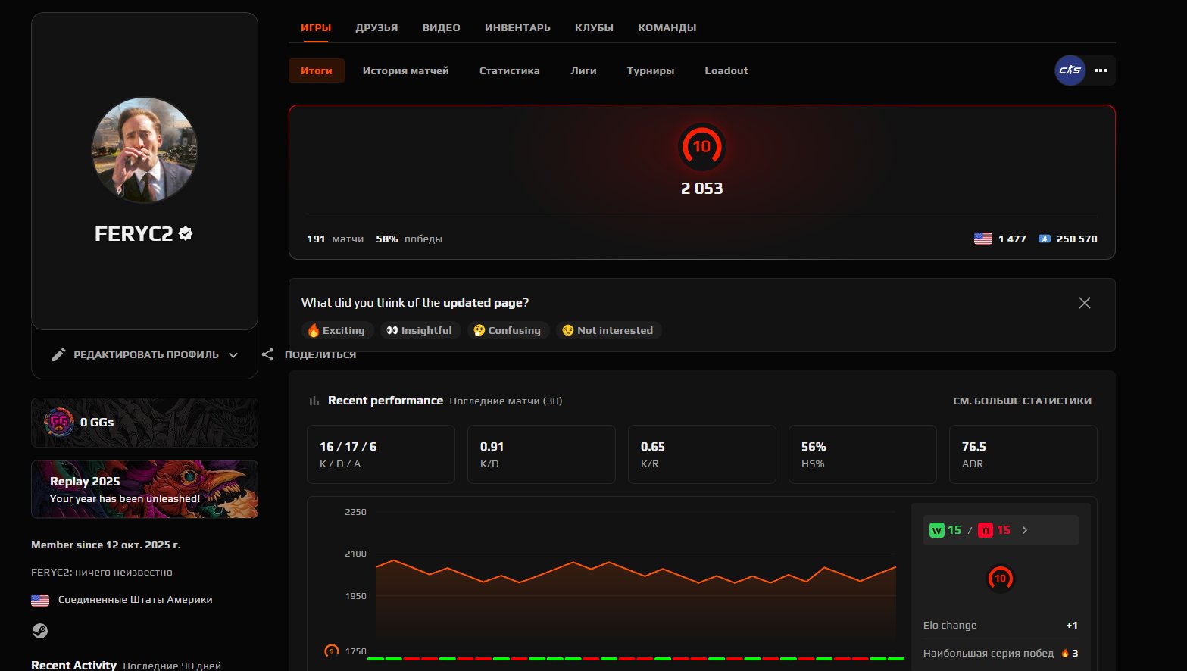Click the US flag beside 1 477
Screen dimensions: 1187x671
[x=982, y=238]
